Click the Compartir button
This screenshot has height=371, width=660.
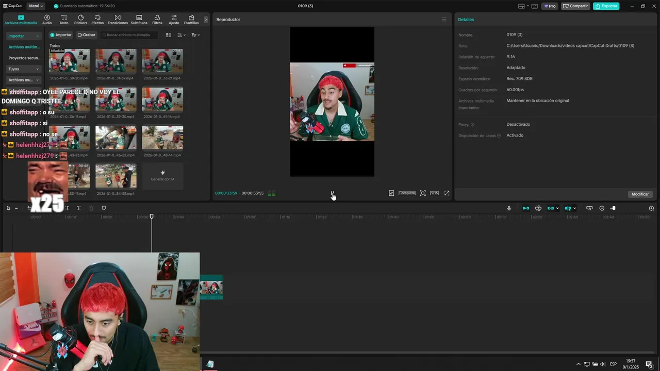(x=576, y=6)
